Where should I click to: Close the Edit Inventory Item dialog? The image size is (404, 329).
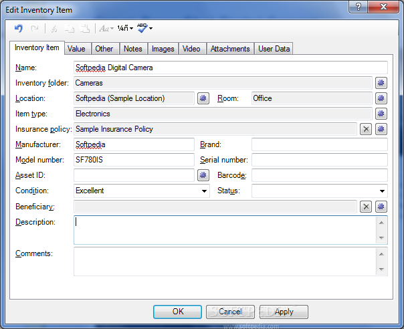384,6
